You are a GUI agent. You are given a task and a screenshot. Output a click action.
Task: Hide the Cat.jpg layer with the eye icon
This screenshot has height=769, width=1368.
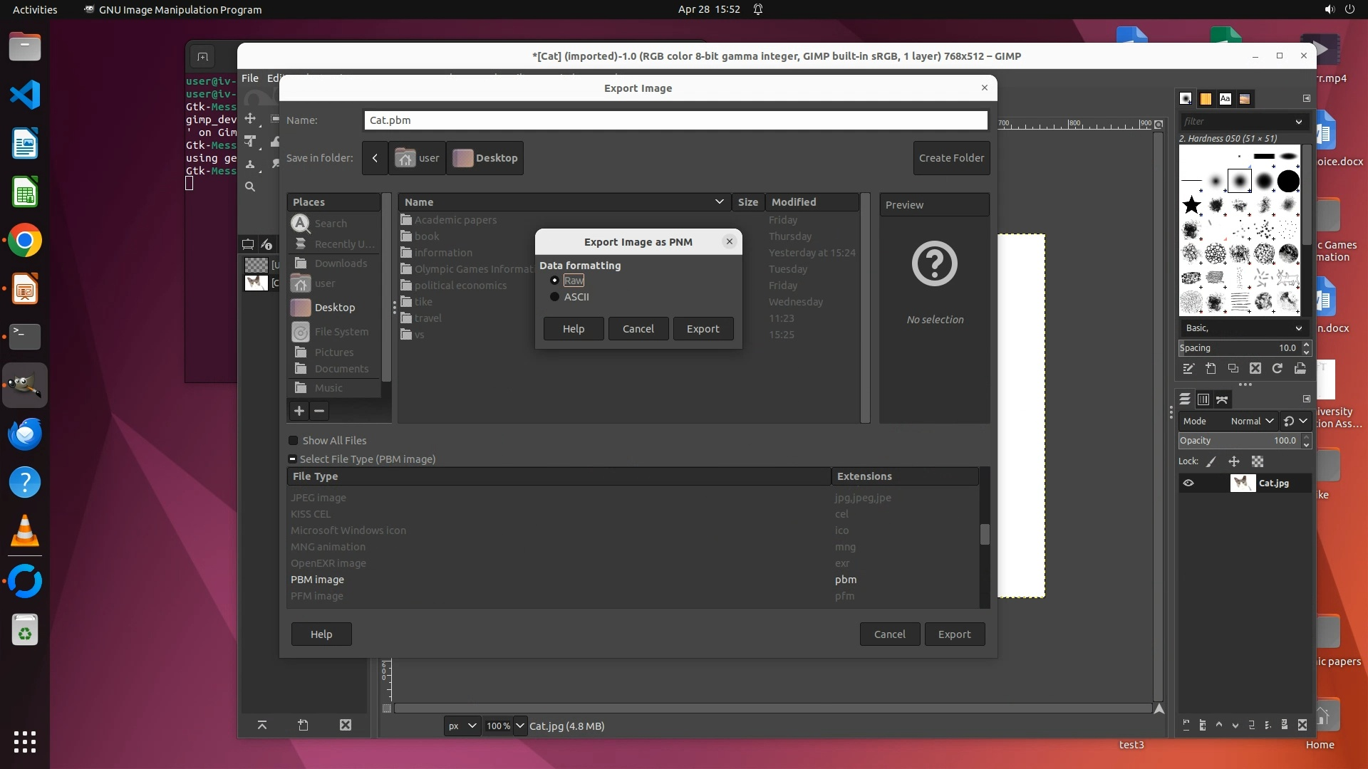[x=1188, y=483]
